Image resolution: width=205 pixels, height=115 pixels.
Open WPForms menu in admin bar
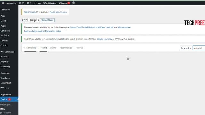62,3
